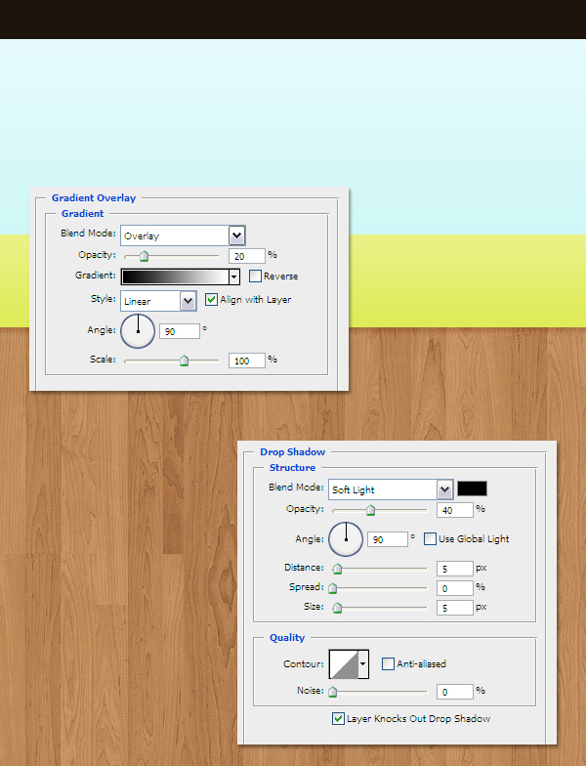
Task: Open the black-to-white gradient editor
Action: (x=175, y=277)
